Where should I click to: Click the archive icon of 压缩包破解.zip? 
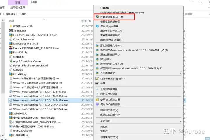(x=11, y=135)
